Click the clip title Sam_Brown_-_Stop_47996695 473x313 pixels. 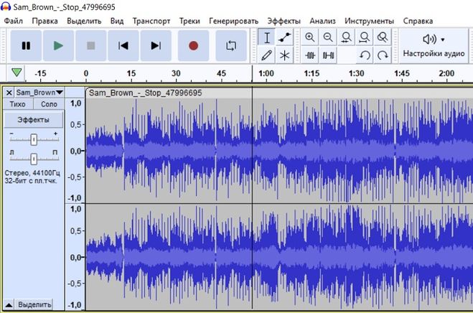[146, 93]
